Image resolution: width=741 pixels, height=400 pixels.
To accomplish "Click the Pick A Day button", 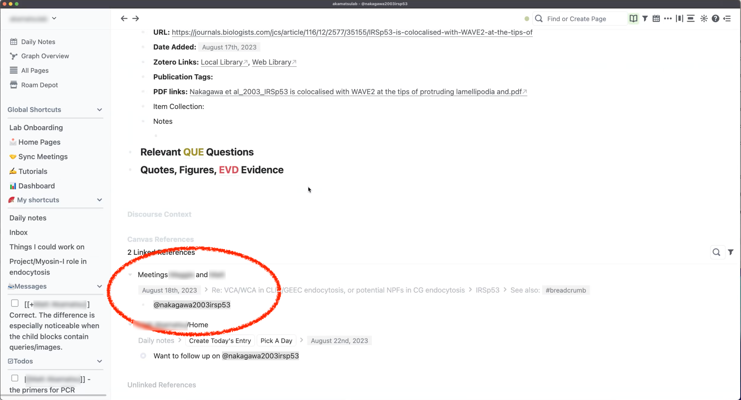I will 276,341.
